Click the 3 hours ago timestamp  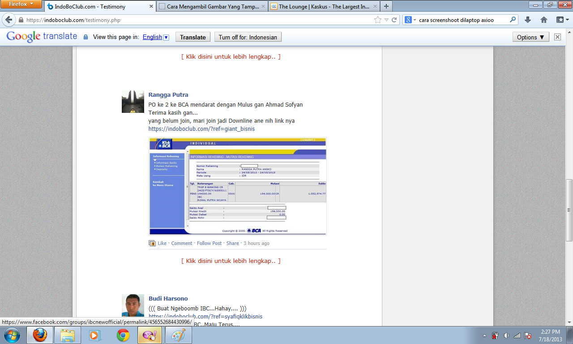257,243
